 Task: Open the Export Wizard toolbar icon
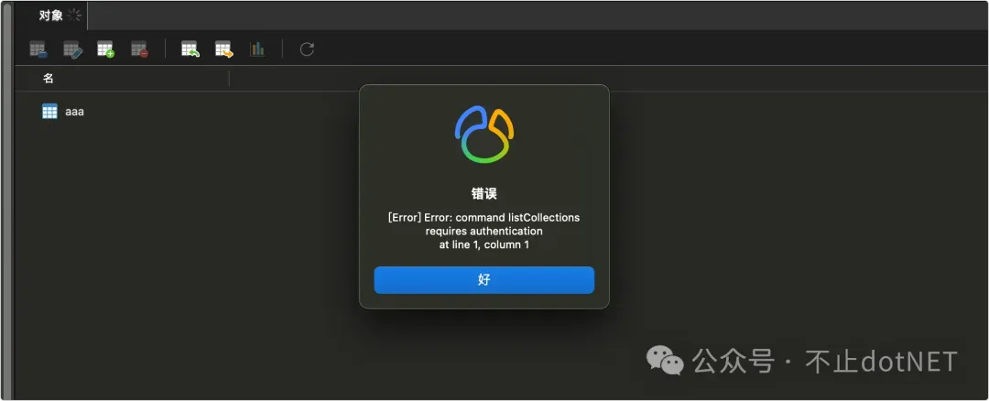point(224,49)
